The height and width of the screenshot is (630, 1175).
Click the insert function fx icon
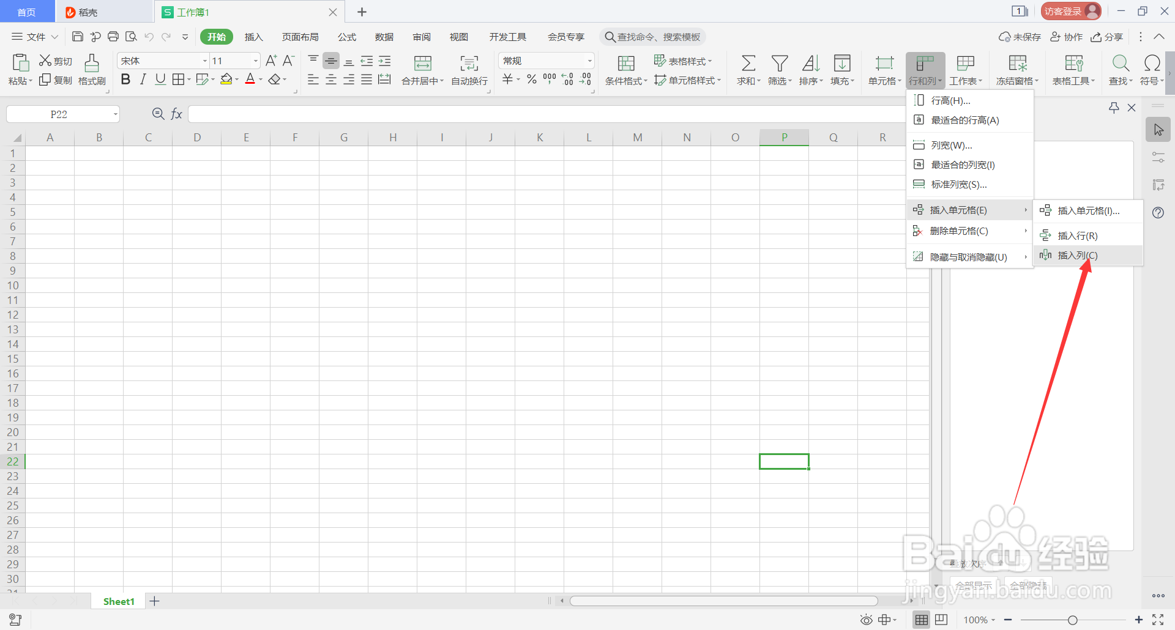(x=176, y=114)
